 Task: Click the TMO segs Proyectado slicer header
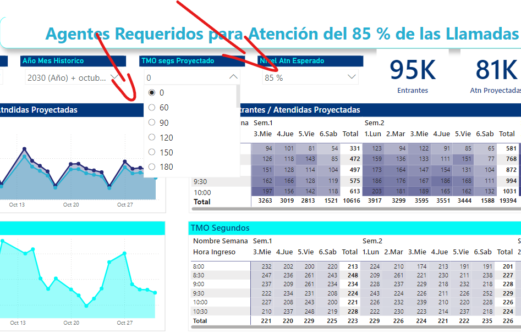192,61
